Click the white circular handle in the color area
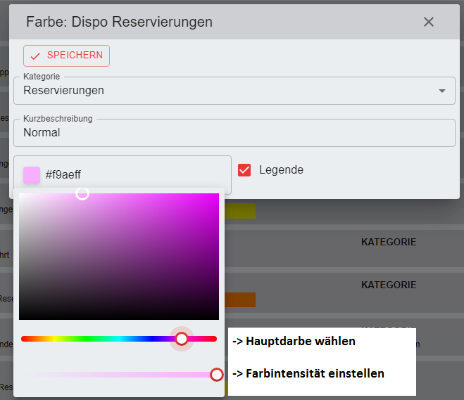This screenshot has width=464, height=400. tap(82, 193)
